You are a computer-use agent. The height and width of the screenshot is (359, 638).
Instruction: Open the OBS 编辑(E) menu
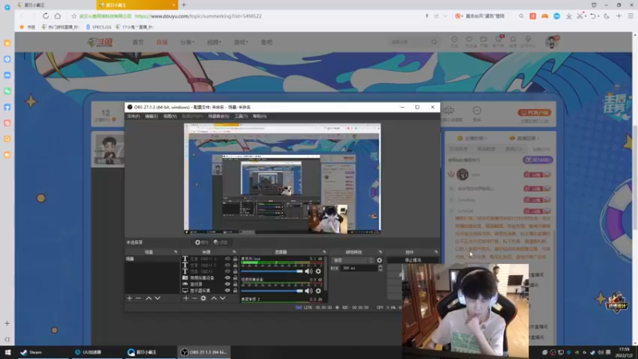click(x=152, y=116)
